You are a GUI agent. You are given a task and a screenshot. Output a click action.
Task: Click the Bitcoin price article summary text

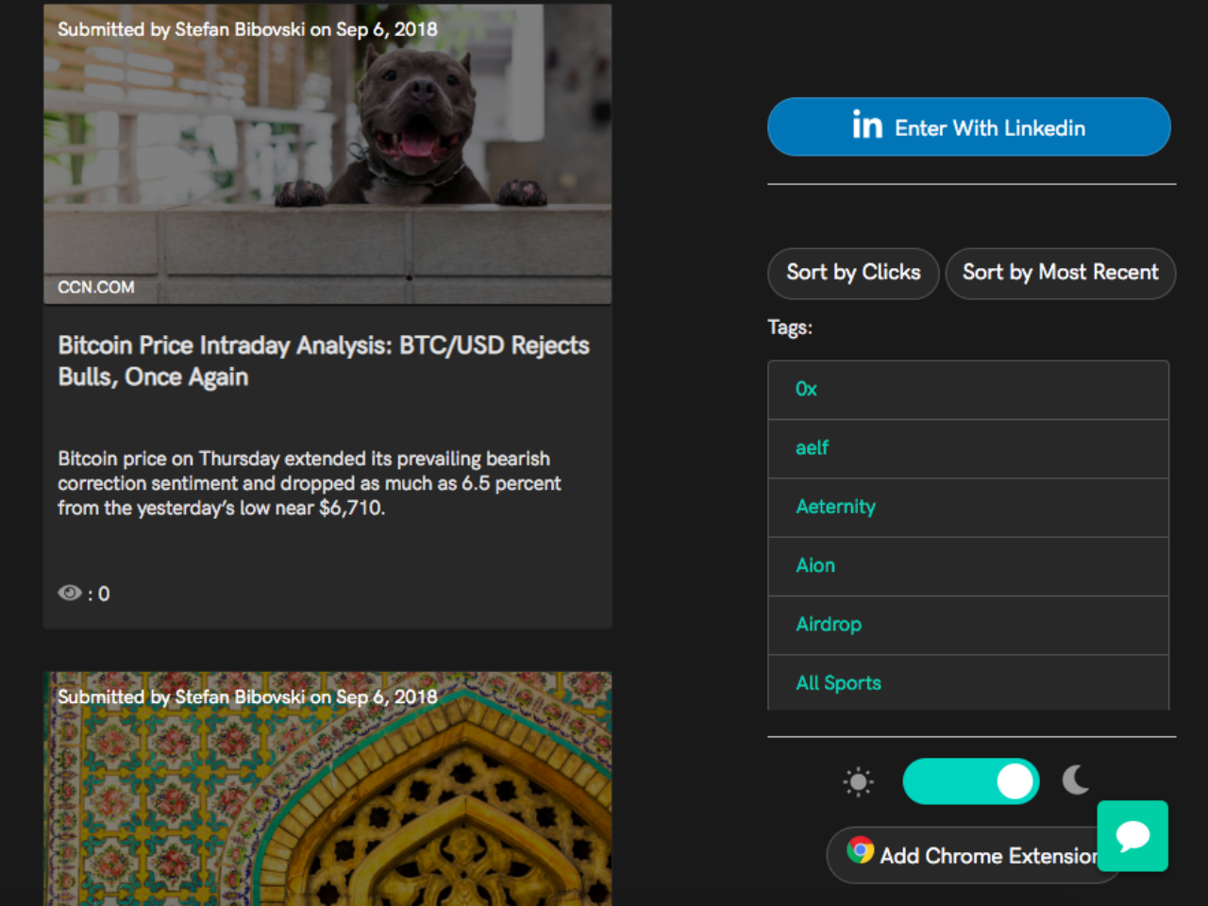point(310,483)
